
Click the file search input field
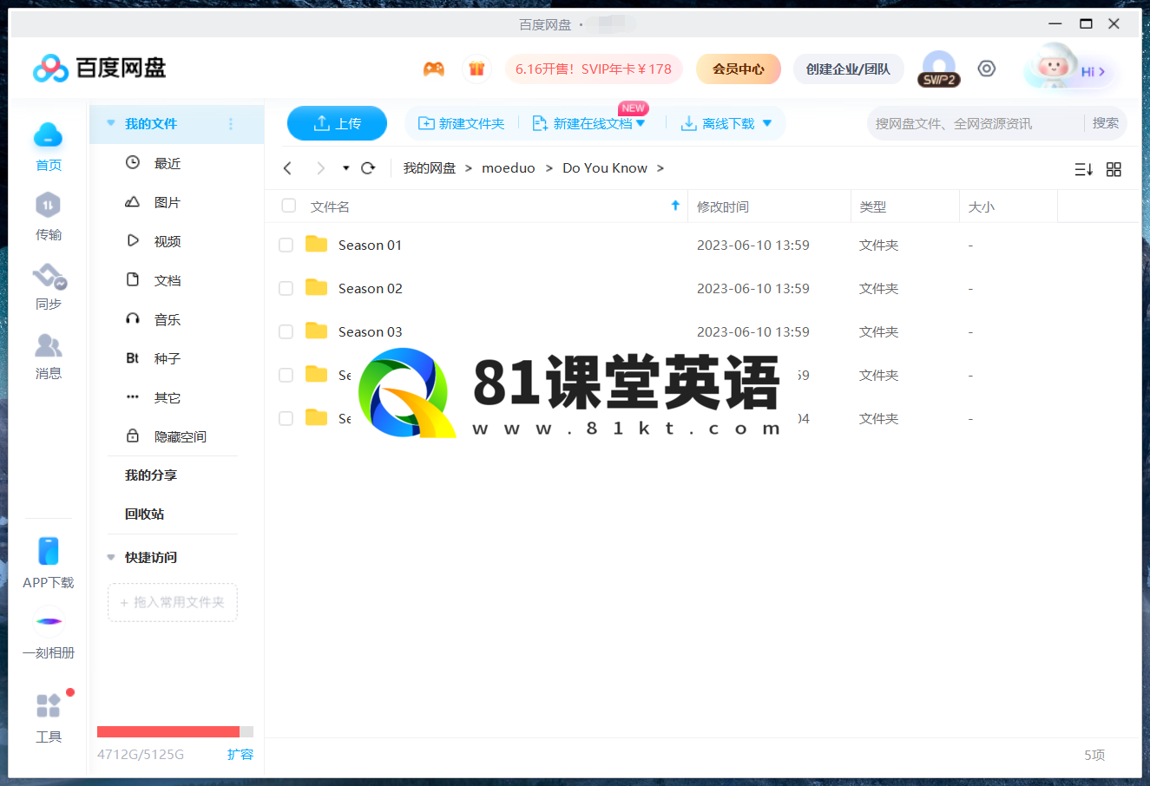coord(976,123)
